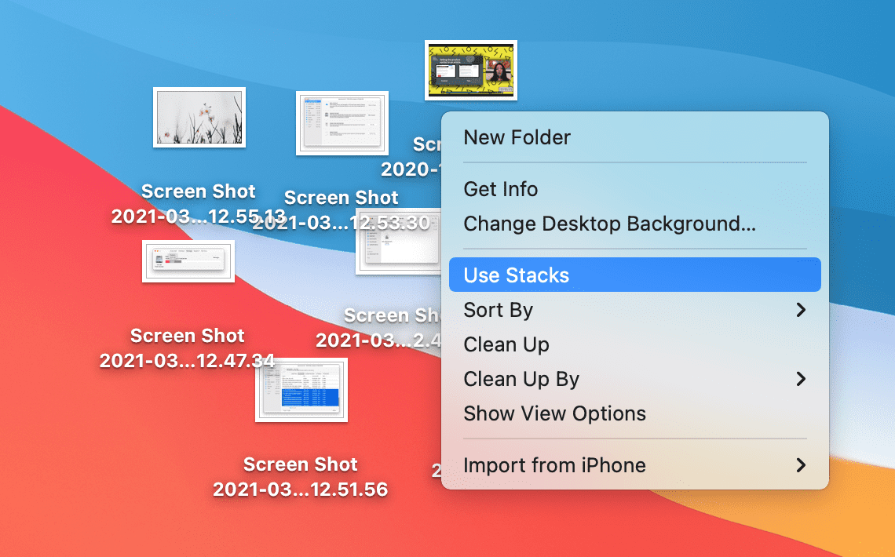
Task: Select the flower photo screenshot icon
Action: click(x=199, y=118)
